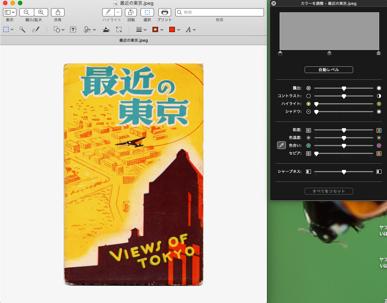The image size is (387, 303).
Task: Select the Instant Alpha magic wand tool
Action: [x=22, y=29]
